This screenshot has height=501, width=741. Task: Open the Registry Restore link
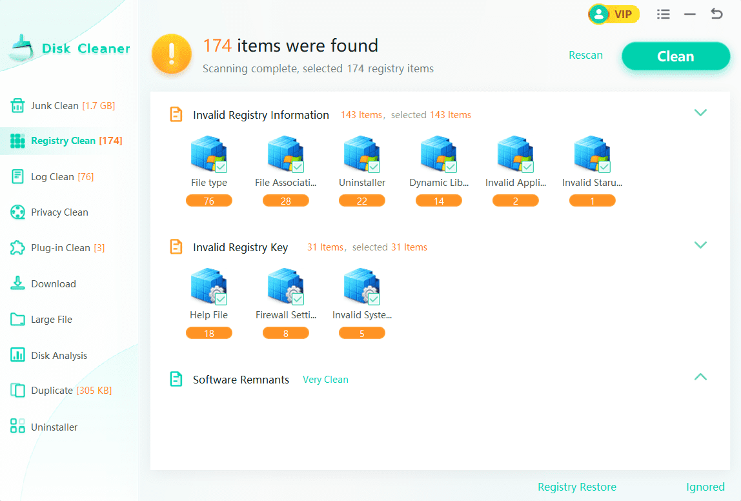[577, 487]
